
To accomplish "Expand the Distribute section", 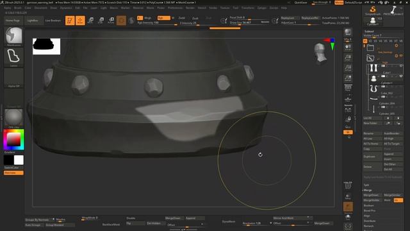I will tap(370, 221).
